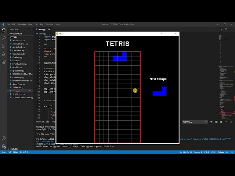The height and width of the screenshot is (176, 235).
Task: Click the UTF-8 encoding status
Action: pos(206,152)
